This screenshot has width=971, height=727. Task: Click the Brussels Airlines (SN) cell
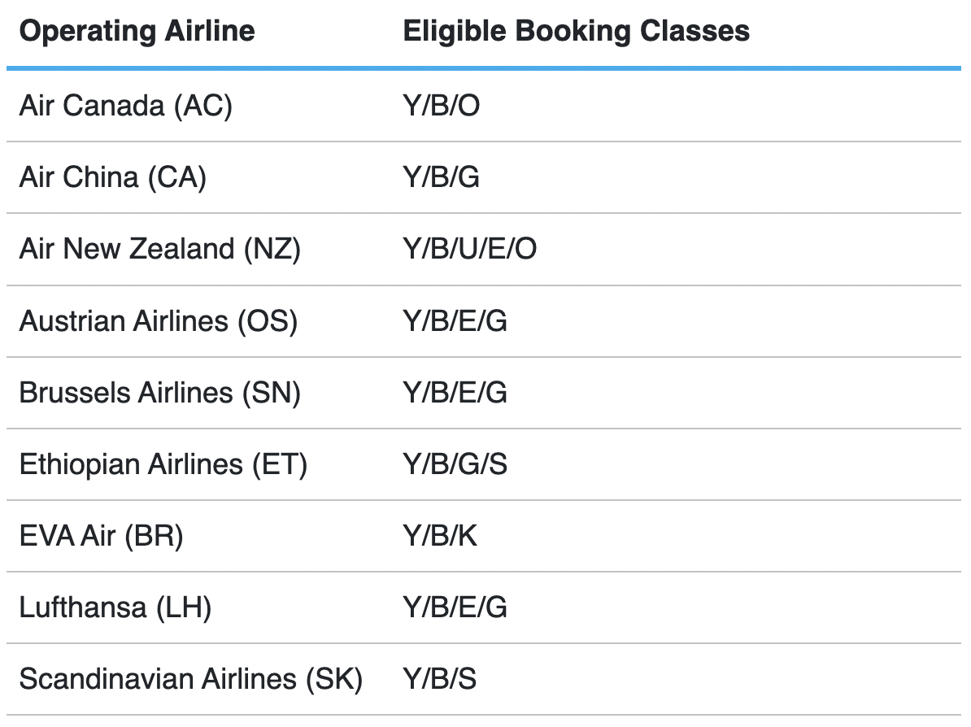160,393
